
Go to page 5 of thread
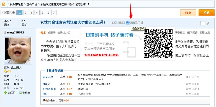(43, 13)
